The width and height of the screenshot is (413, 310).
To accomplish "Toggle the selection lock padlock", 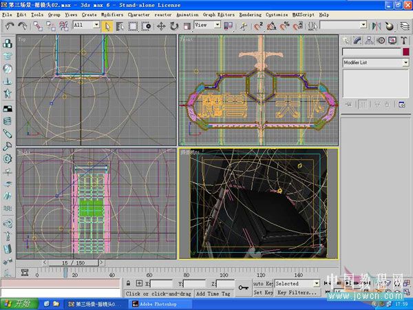I will [129, 283].
